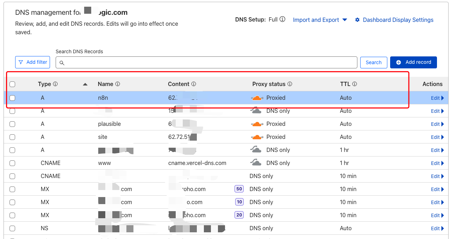Click the orange cloud icon in plausible row
Viewport: 450px width, 239px height.
click(x=257, y=124)
